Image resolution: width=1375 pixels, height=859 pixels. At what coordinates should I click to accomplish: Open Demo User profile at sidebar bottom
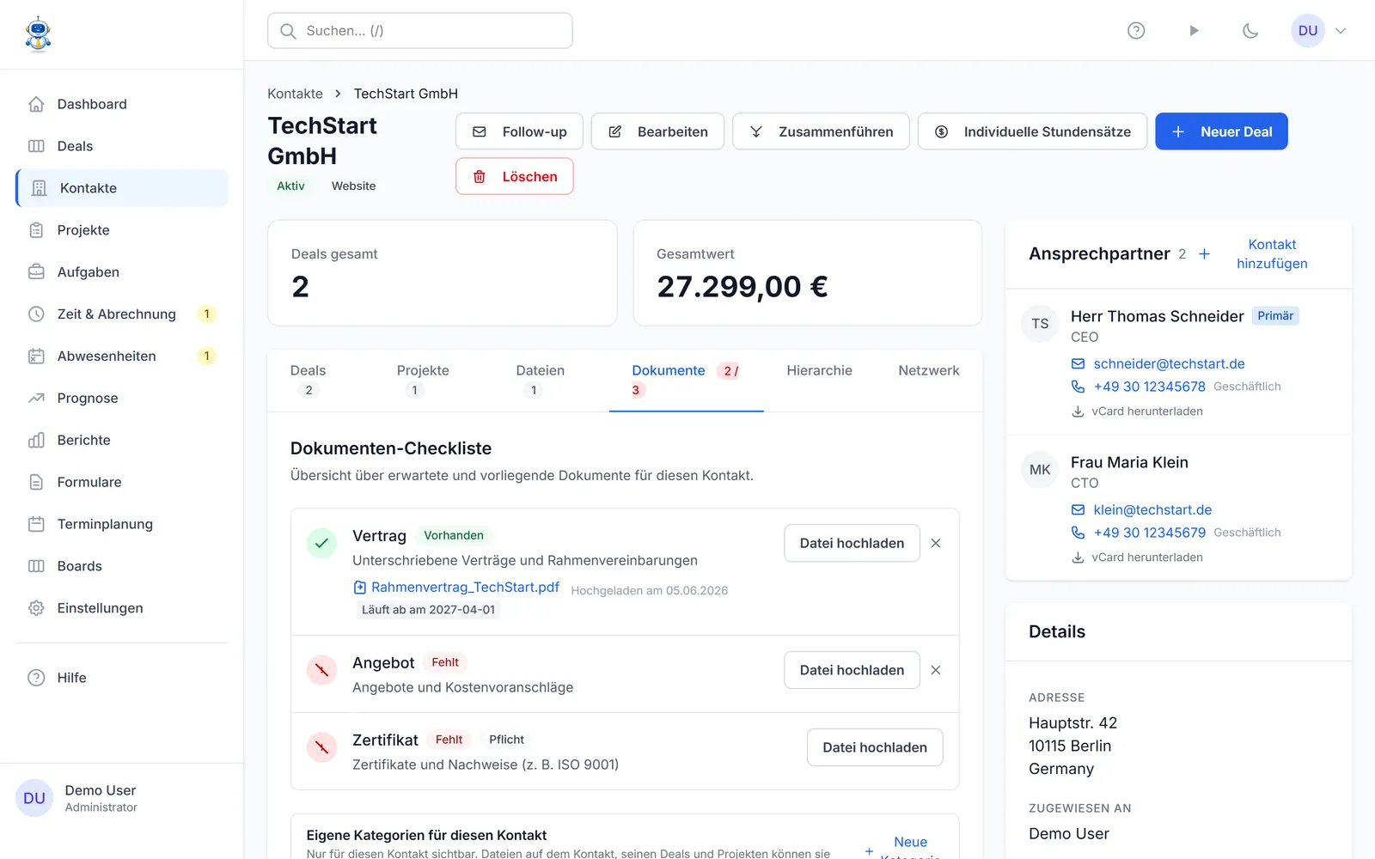(x=121, y=798)
